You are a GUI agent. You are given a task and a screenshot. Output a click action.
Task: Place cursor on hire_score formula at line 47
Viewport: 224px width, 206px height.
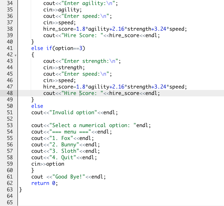(x=115, y=87)
